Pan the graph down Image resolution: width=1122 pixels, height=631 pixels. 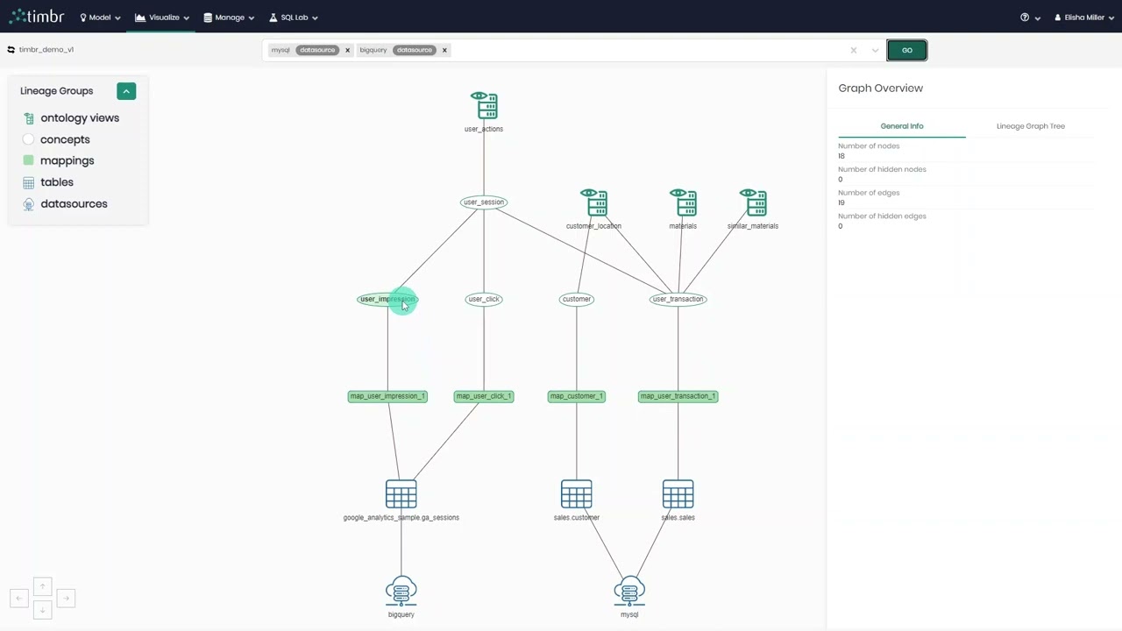pyautogui.click(x=42, y=610)
